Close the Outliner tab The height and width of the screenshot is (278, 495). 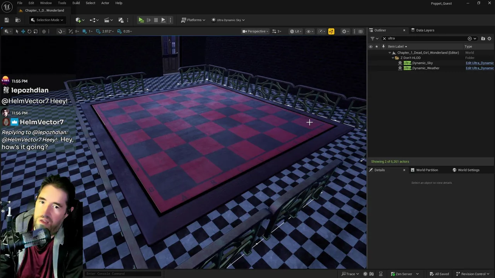point(404,30)
